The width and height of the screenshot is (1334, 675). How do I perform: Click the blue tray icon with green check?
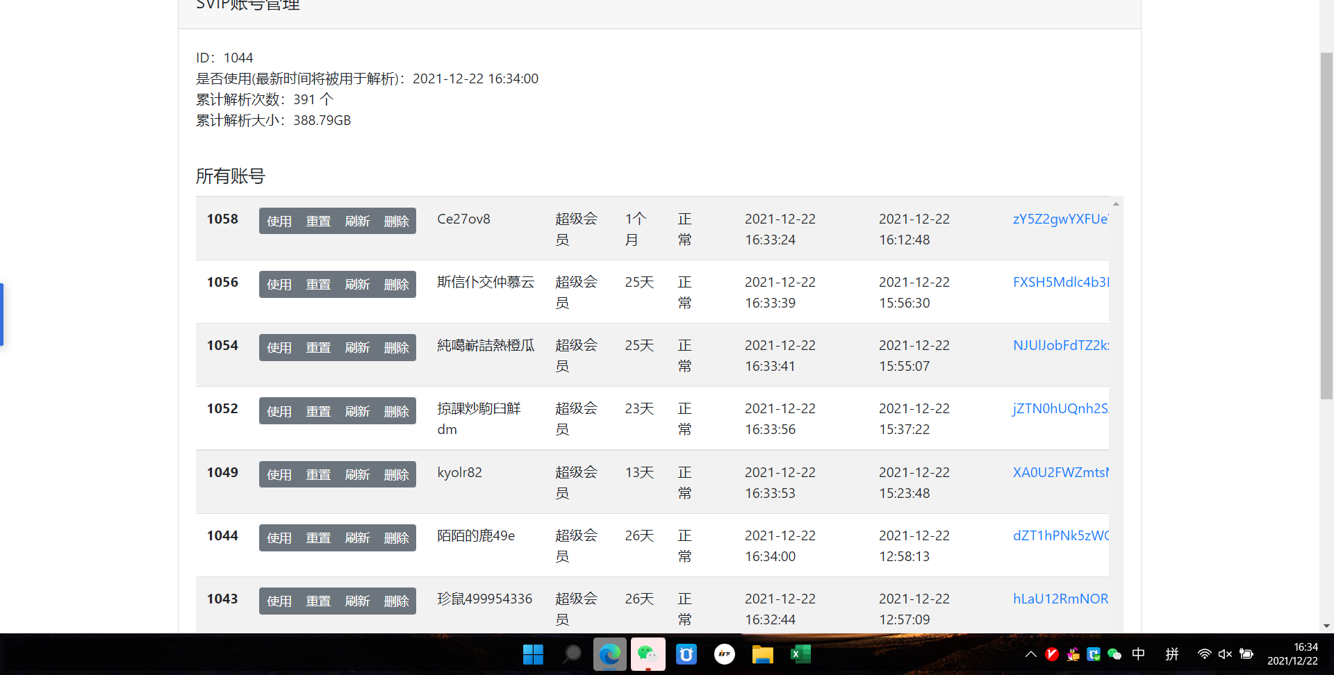(1094, 654)
